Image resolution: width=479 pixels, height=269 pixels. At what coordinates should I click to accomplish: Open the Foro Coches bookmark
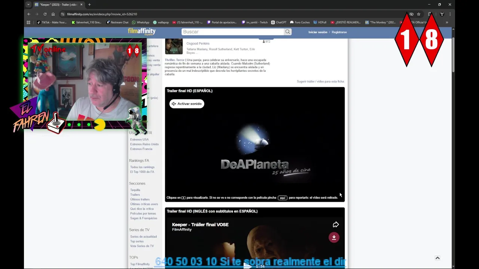pos(300,22)
